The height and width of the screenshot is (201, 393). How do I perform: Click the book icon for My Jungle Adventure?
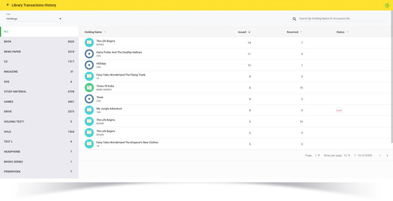pyautogui.click(x=89, y=110)
